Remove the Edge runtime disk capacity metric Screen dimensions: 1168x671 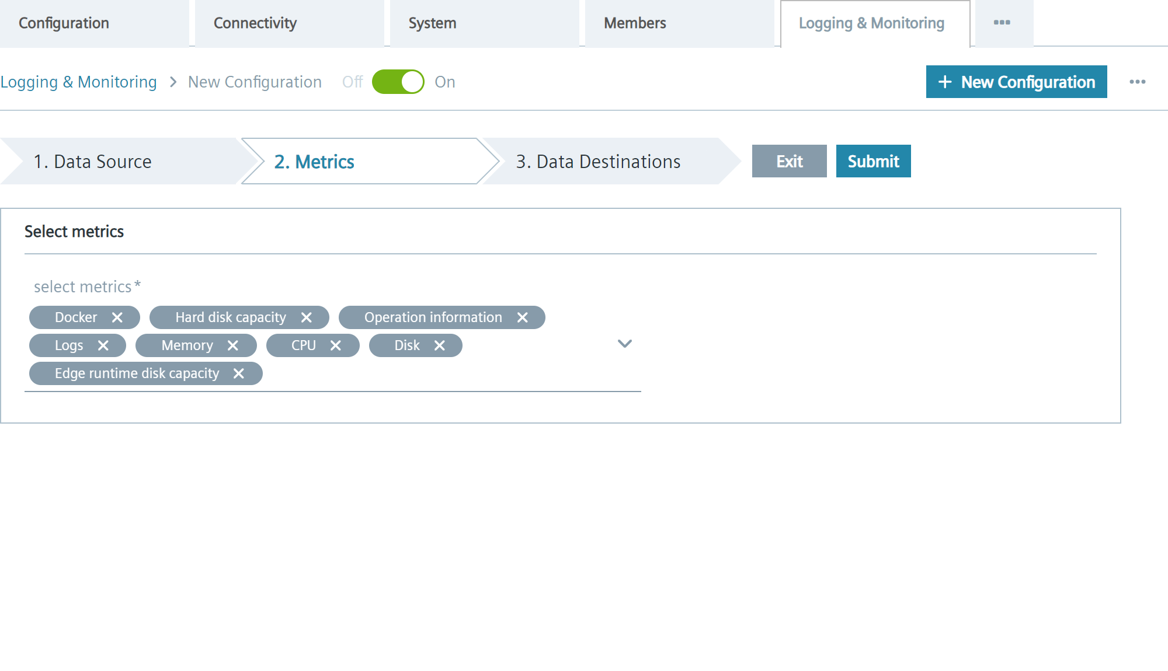pyautogui.click(x=239, y=373)
